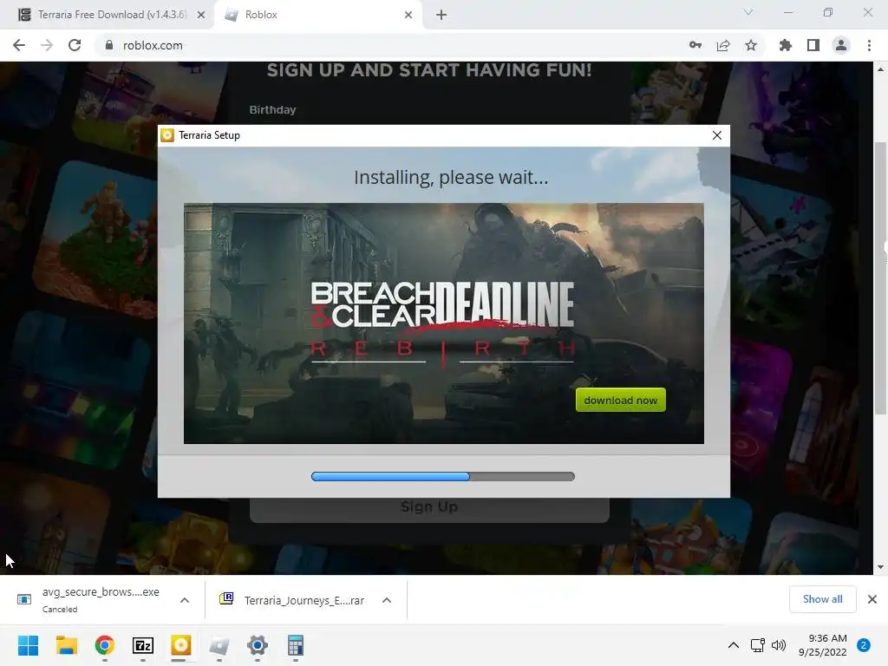Click the Birthday label on Roblox form

[x=272, y=110]
